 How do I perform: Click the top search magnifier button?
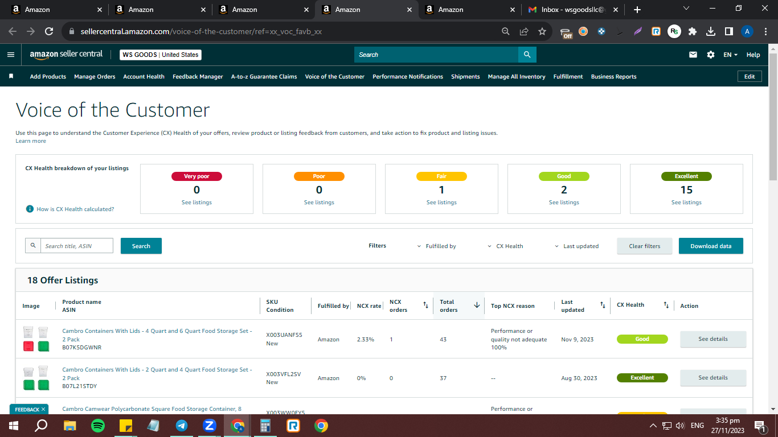[x=527, y=55]
